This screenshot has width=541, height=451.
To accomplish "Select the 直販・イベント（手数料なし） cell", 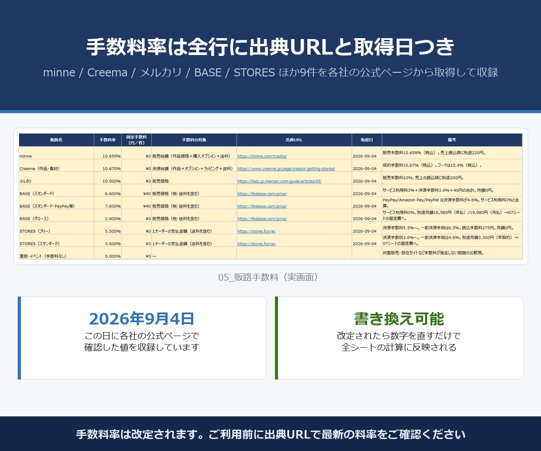I will 56,253.
